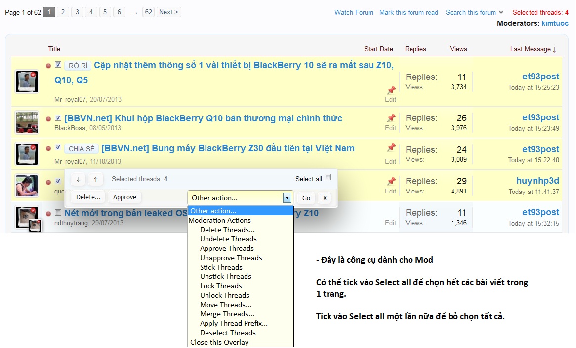Image resolution: width=576 pixels, height=348 pixels.
Task: Click red unread dot on Khui hộp Q10 thread
Action: click(48, 119)
